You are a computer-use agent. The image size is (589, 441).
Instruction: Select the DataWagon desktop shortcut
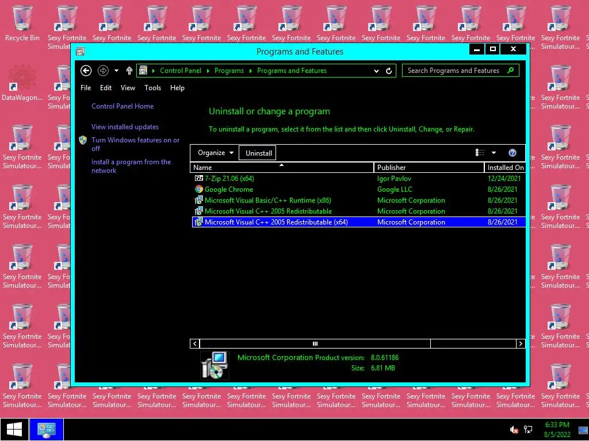pyautogui.click(x=22, y=83)
